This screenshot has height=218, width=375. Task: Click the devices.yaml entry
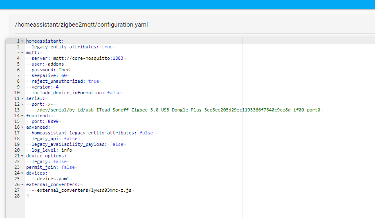[x=53, y=179]
